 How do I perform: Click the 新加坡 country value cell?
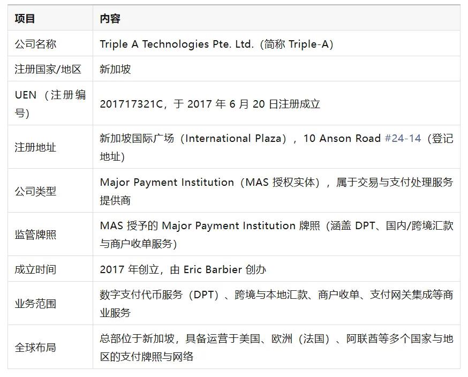click(115, 70)
